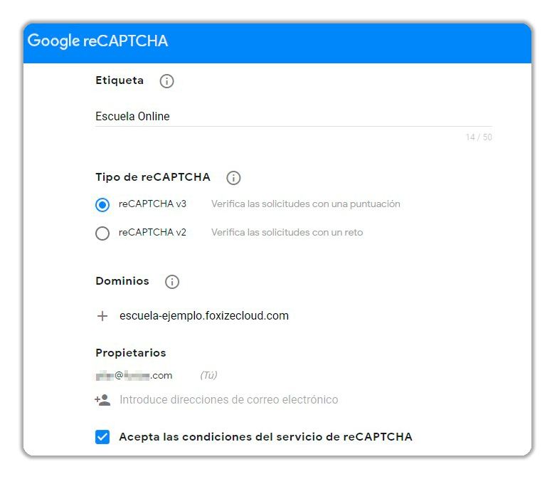The width and height of the screenshot is (557, 479).
Task: Choose the reCAPTCHA v2 radio option
Action: [102, 233]
